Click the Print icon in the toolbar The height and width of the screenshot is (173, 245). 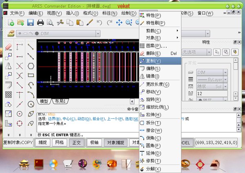coord(40,23)
